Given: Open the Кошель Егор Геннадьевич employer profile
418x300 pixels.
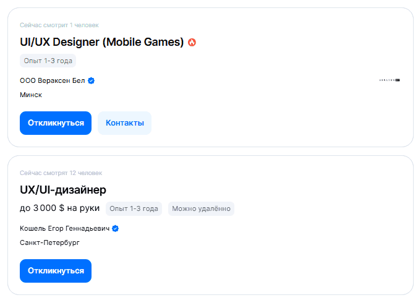Looking at the screenshot, I should [x=64, y=228].
